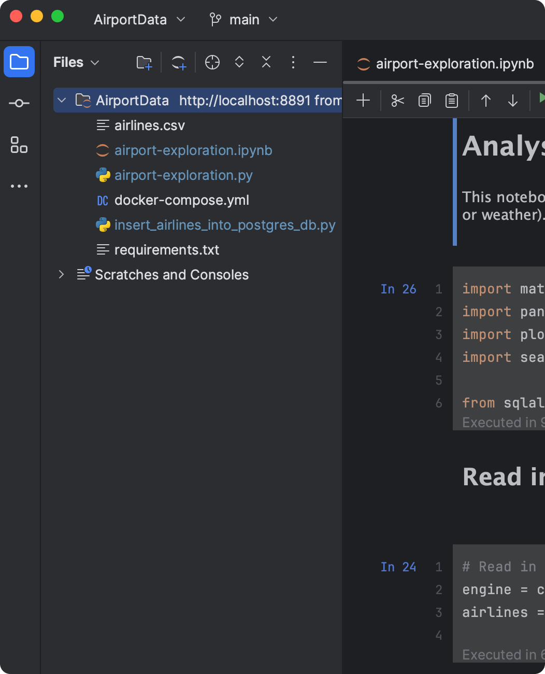The image size is (545, 674).
Task: Hide the Files panel with minus icon
Action: (x=320, y=63)
